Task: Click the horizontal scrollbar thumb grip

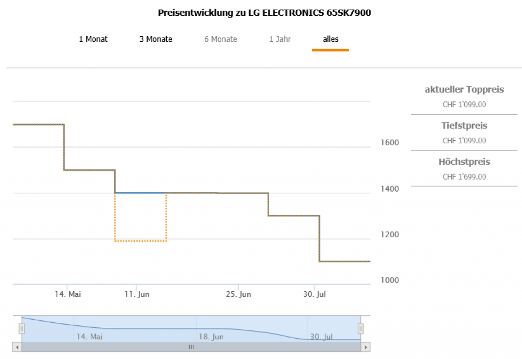Action: tap(191, 347)
